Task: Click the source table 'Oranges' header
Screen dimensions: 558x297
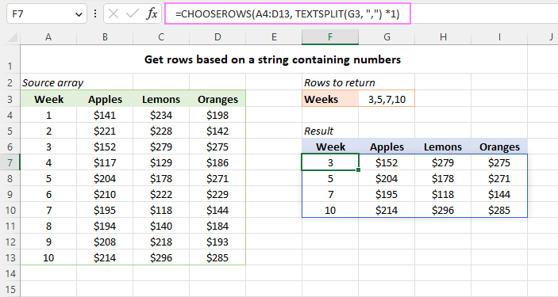Action: tap(217, 99)
